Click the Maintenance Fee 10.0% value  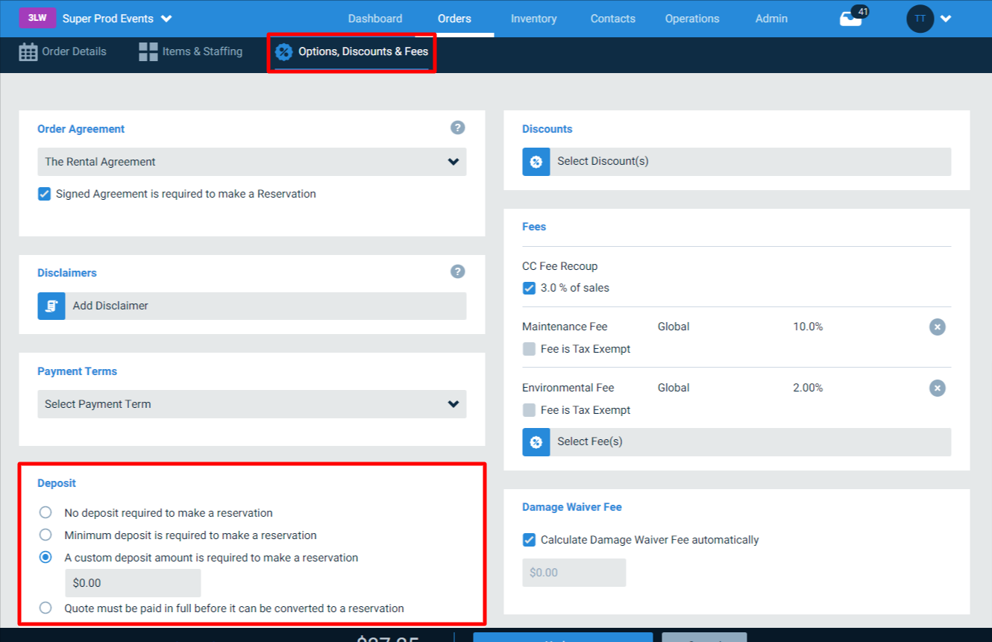(x=808, y=327)
